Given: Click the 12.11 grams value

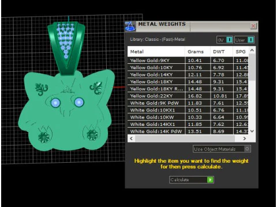Looking at the screenshot, I should pos(194,75).
